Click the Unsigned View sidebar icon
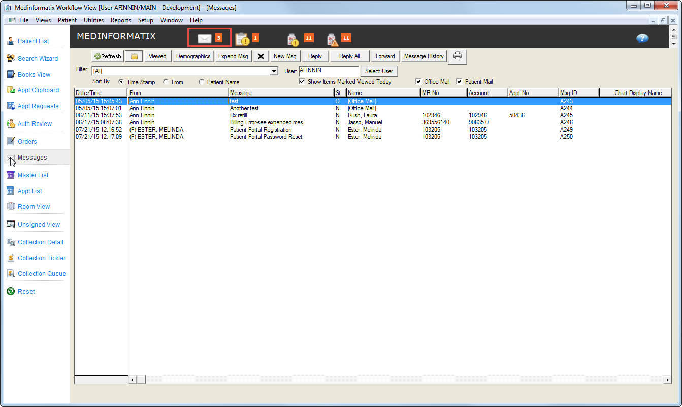The width and height of the screenshot is (682, 407). (x=11, y=224)
